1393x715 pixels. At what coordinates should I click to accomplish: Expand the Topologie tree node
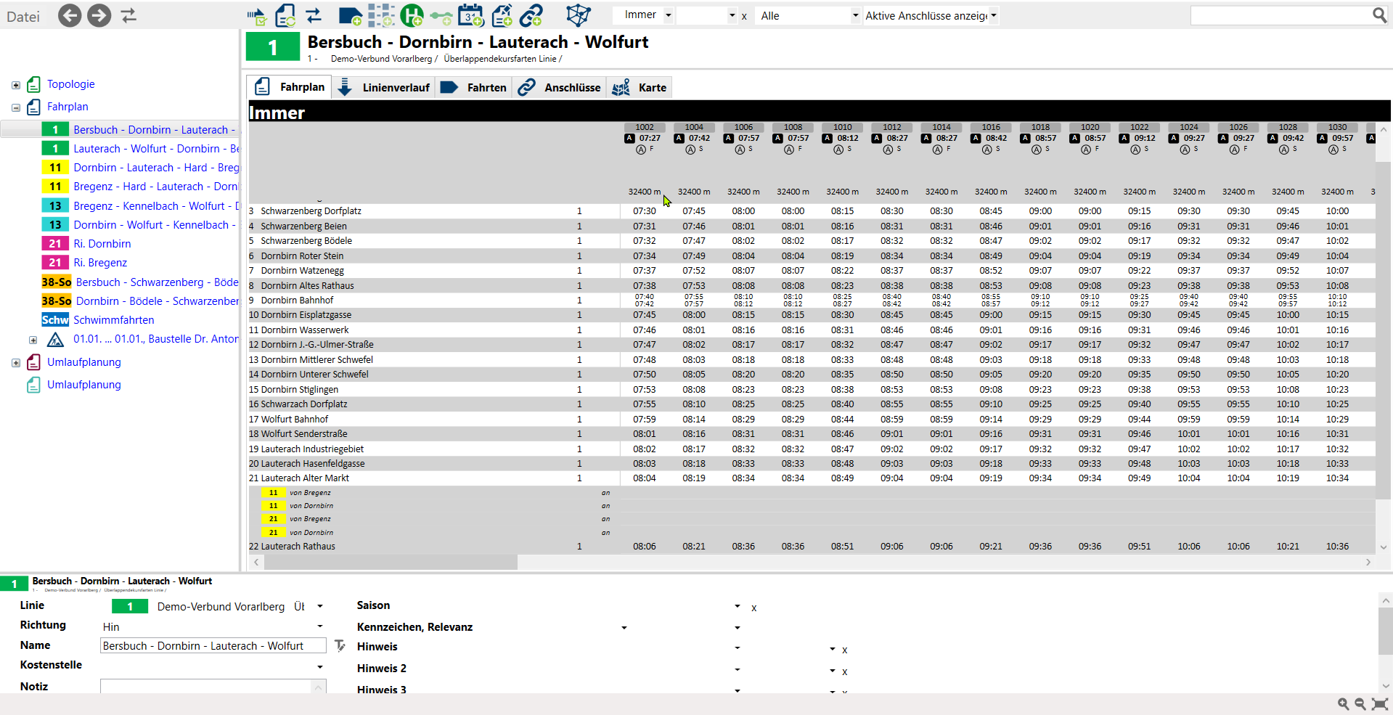click(16, 85)
